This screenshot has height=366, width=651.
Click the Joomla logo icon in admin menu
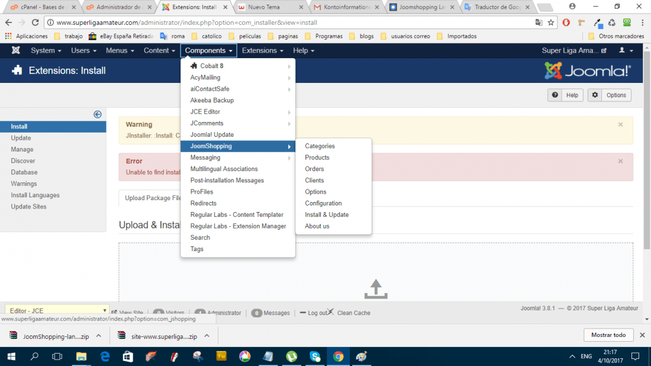point(16,50)
